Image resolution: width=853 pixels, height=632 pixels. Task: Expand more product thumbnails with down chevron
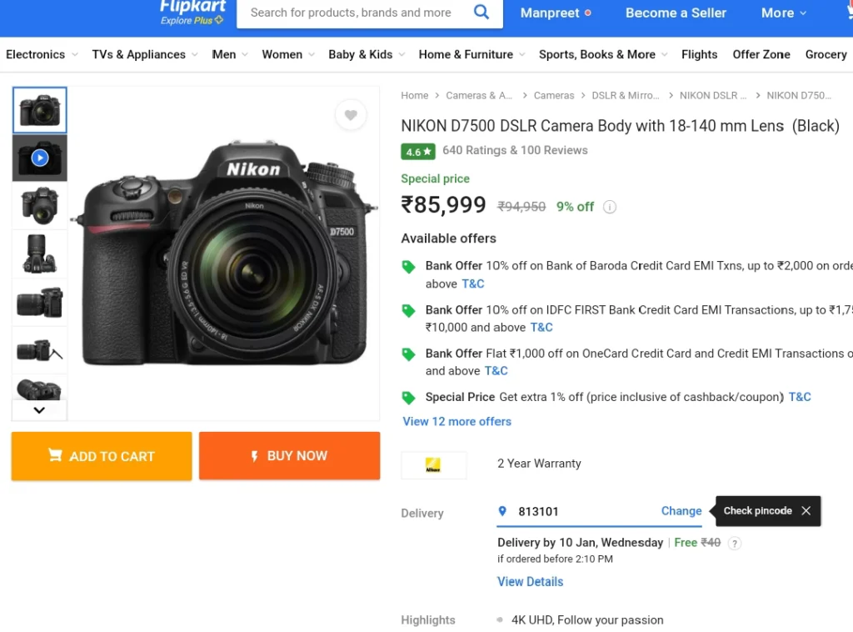pyautogui.click(x=39, y=410)
